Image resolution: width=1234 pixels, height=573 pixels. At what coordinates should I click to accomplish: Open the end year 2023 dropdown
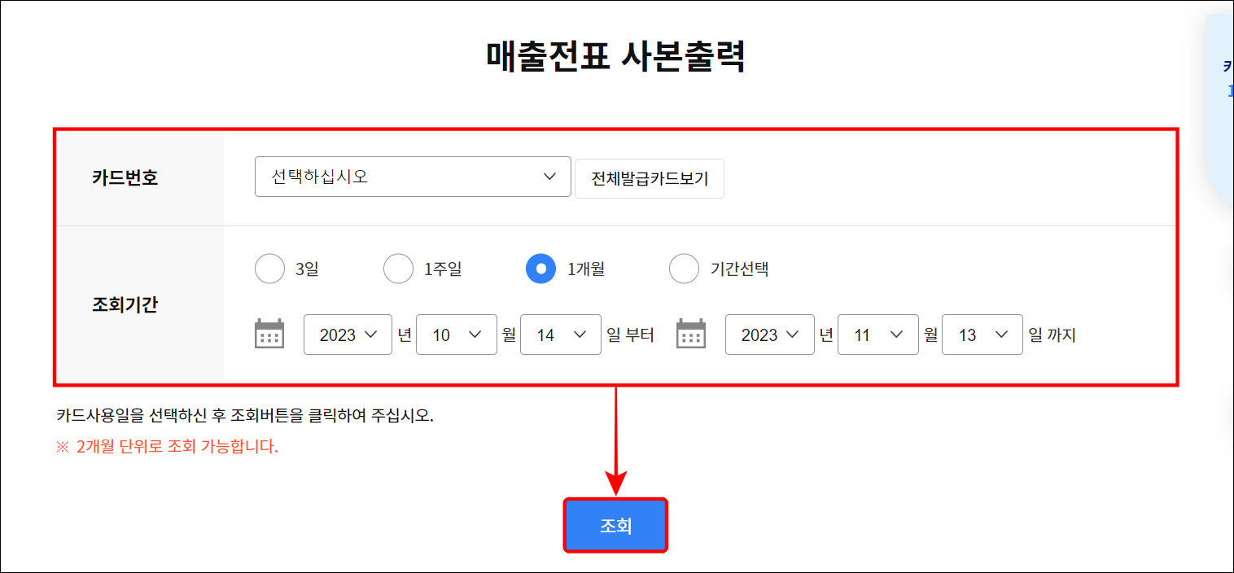pos(769,334)
